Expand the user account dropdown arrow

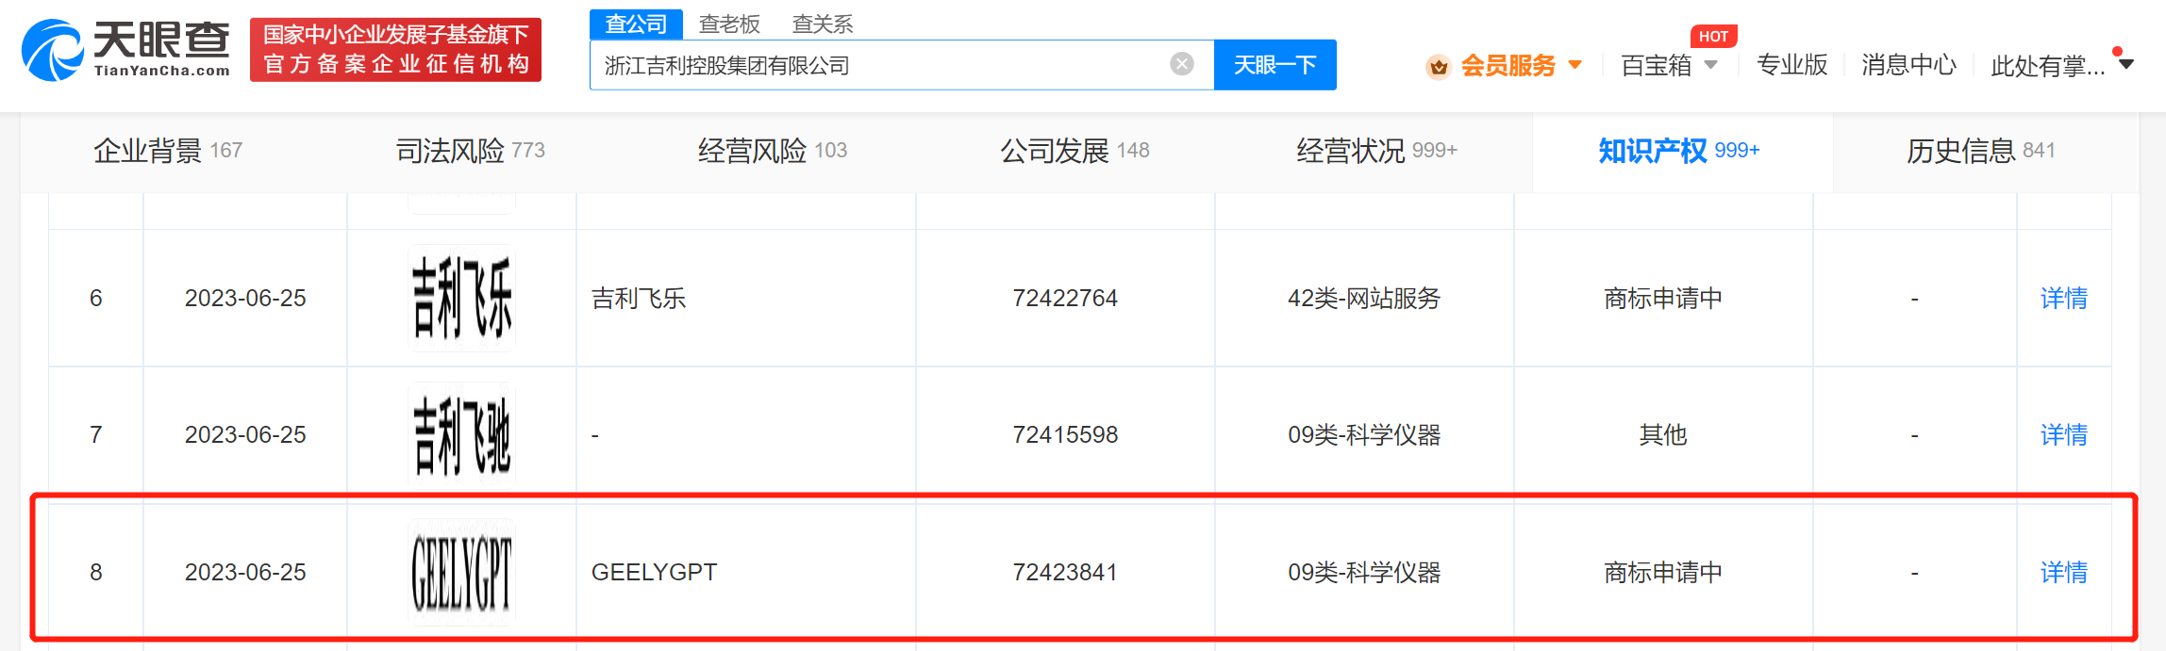pyautogui.click(x=2126, y=64)
